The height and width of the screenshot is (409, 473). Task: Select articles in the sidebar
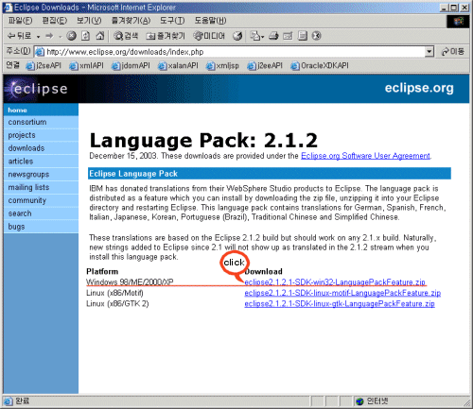41,162
